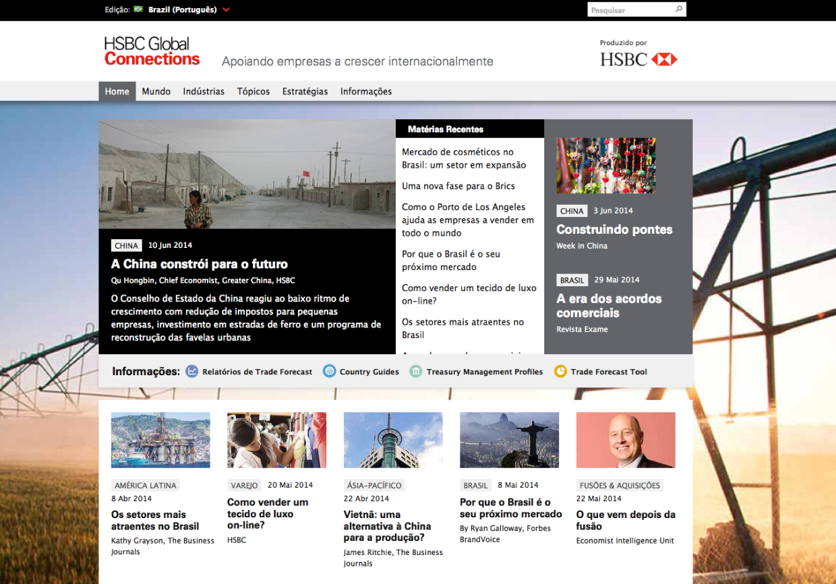Open the Informações menu
Image resolution: width=836 pixels, height=584 pixels.
tap(366, 92)
